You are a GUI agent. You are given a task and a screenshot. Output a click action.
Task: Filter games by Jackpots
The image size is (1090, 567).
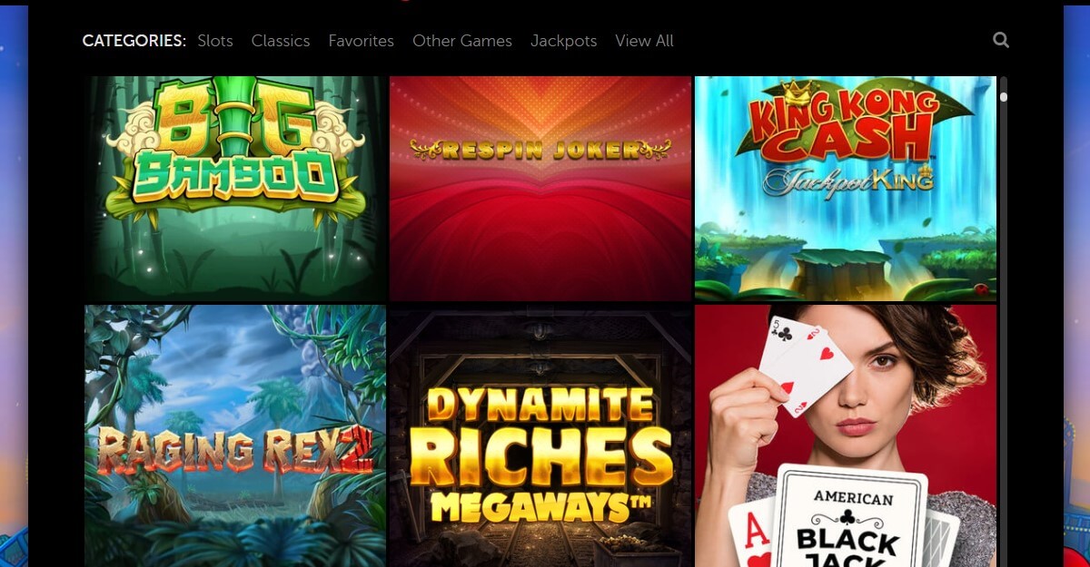pos(564,41)
